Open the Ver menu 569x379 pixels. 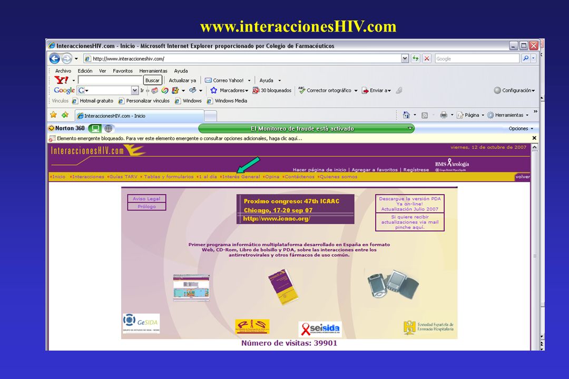coord(103,71)
